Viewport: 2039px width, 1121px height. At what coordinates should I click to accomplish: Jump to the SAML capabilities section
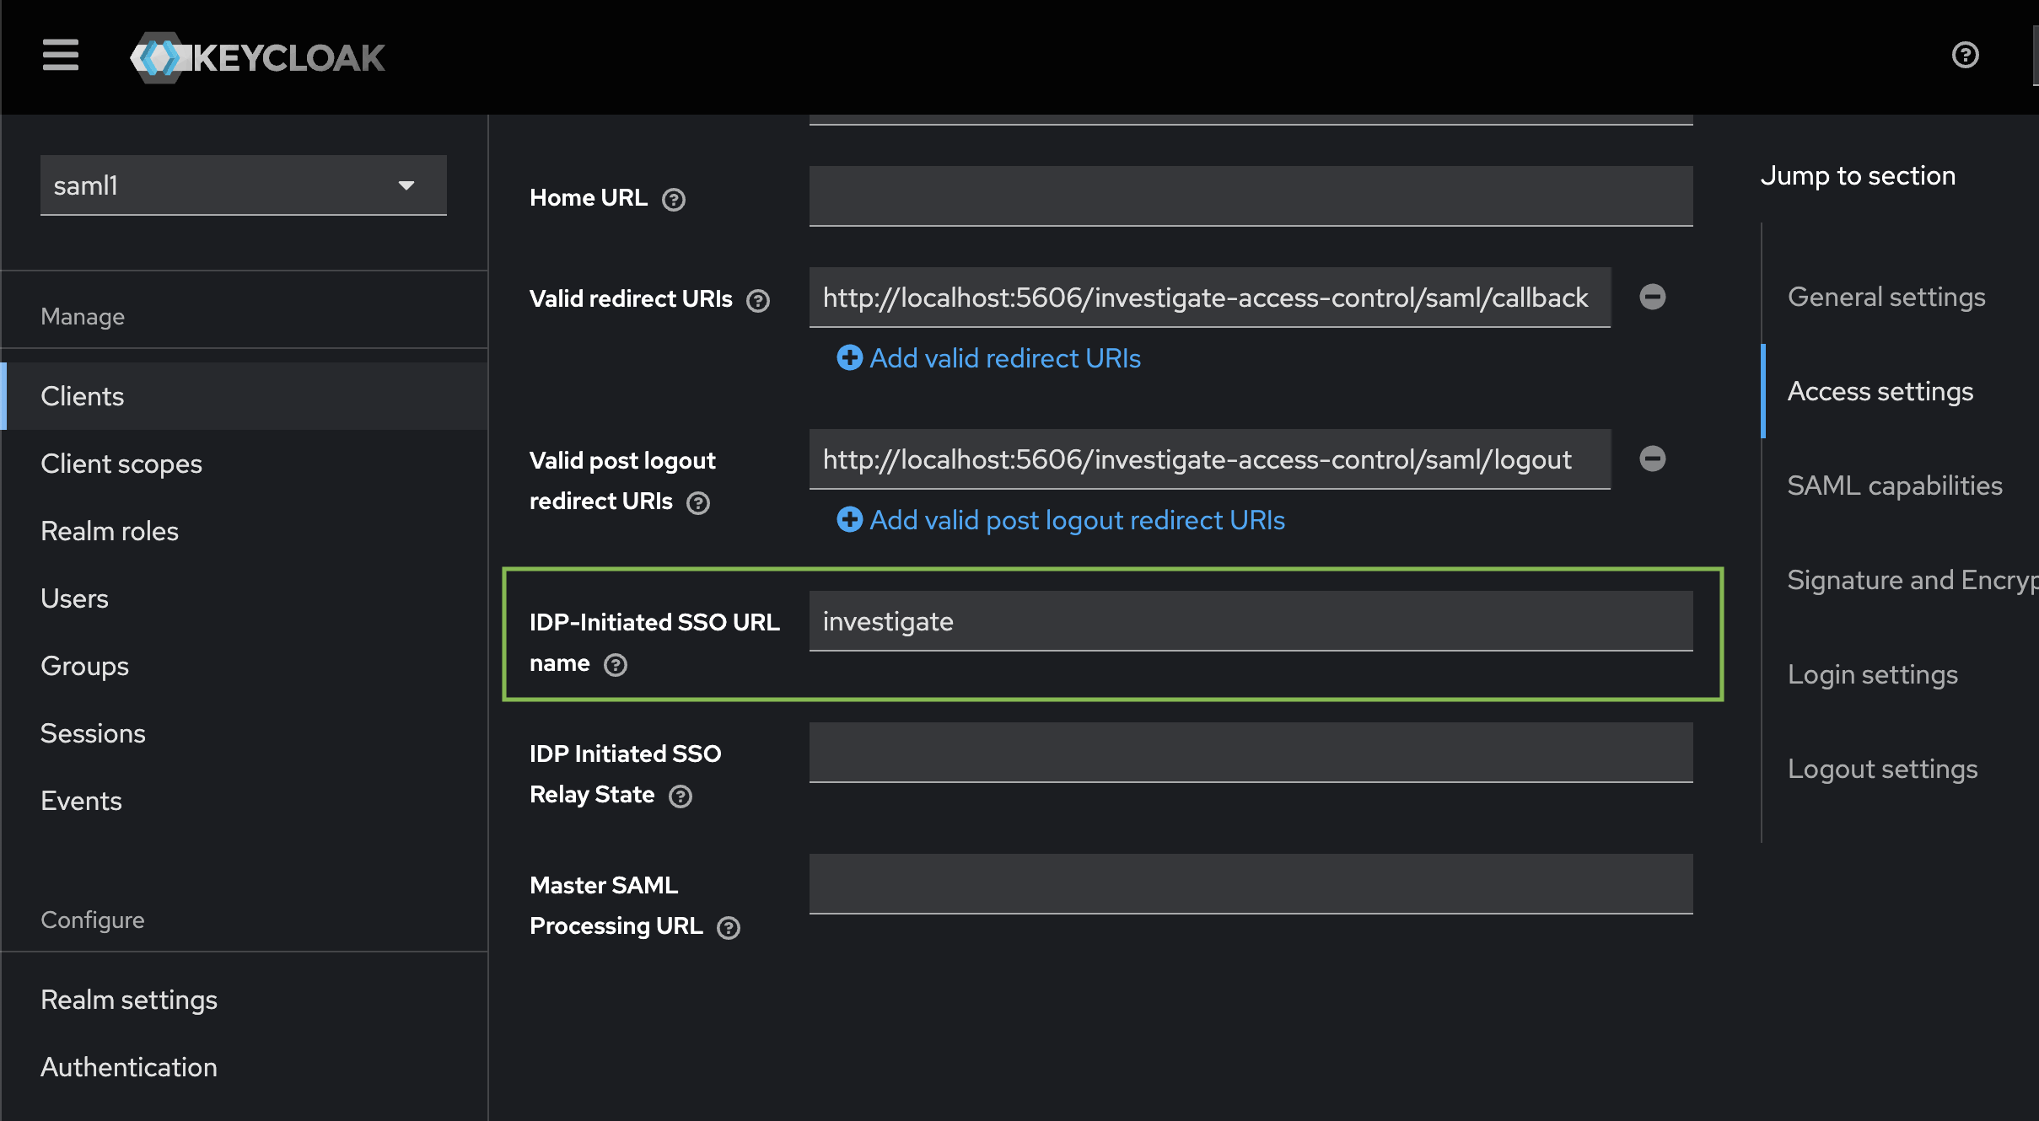pyautogui.click(x=1895, y=485)
